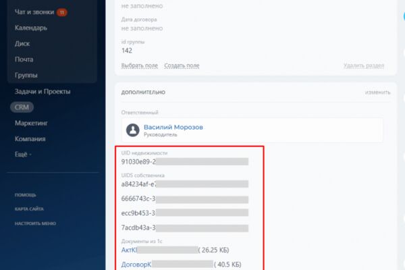The width and height of the screenshot is (405, 270).
Task: Select owner UID a84234af
Action: point(185,184)
